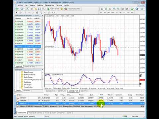Open the Strategy Tester toolbar icon
This screenshot has width=159, height=119.
point(43,9)
